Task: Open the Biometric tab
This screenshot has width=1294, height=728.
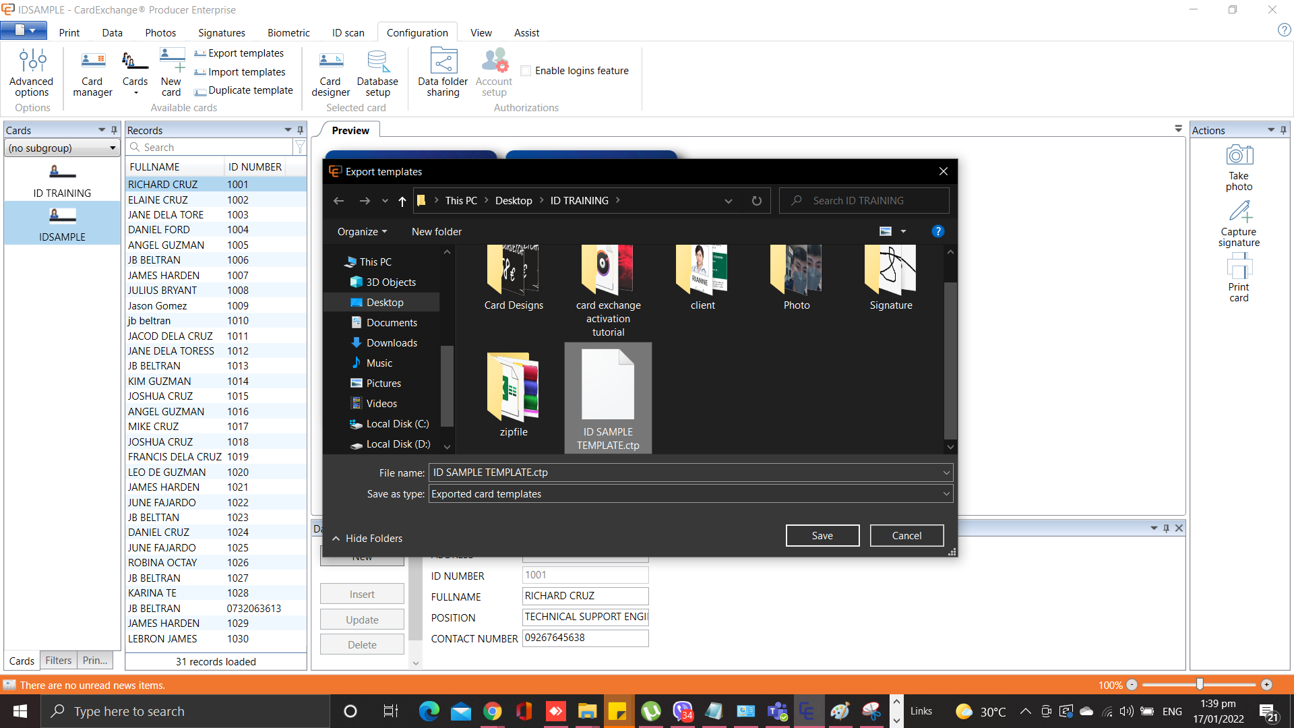Action: pos(288,32)
